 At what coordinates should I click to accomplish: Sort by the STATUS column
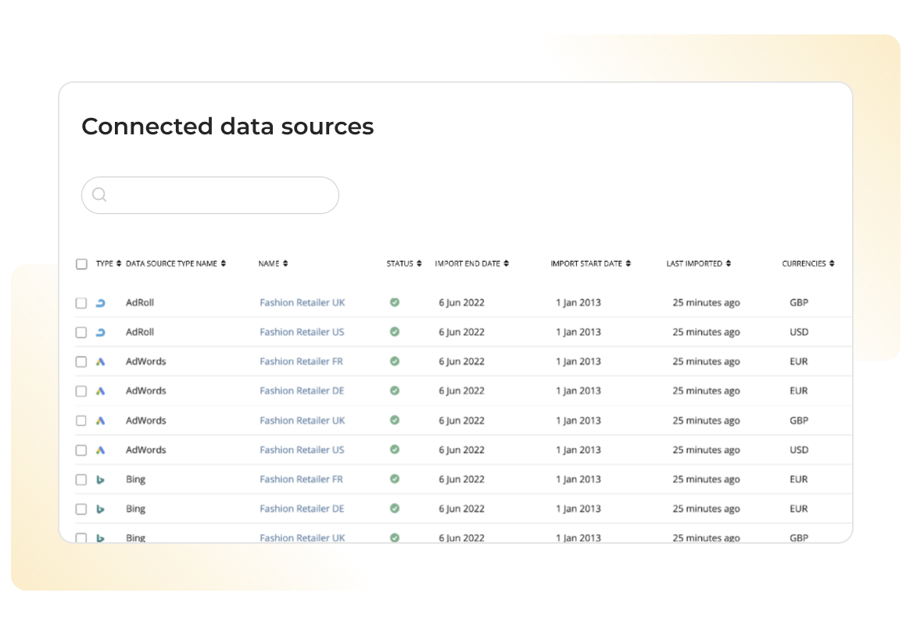[404, 263]
